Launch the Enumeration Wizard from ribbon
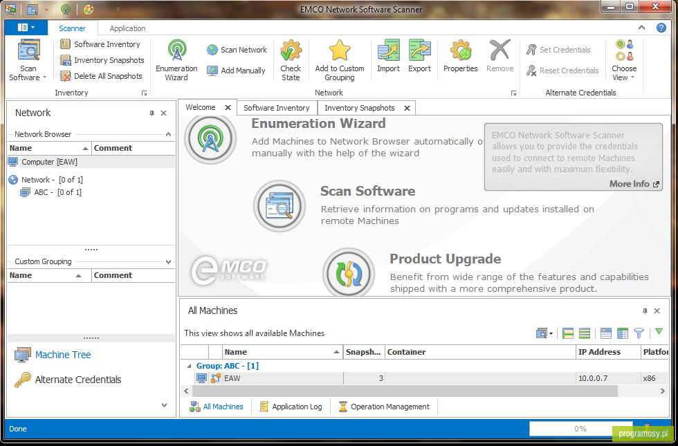Screen dimensions: 678x446 pyautogui.click(x=176, y=60)
